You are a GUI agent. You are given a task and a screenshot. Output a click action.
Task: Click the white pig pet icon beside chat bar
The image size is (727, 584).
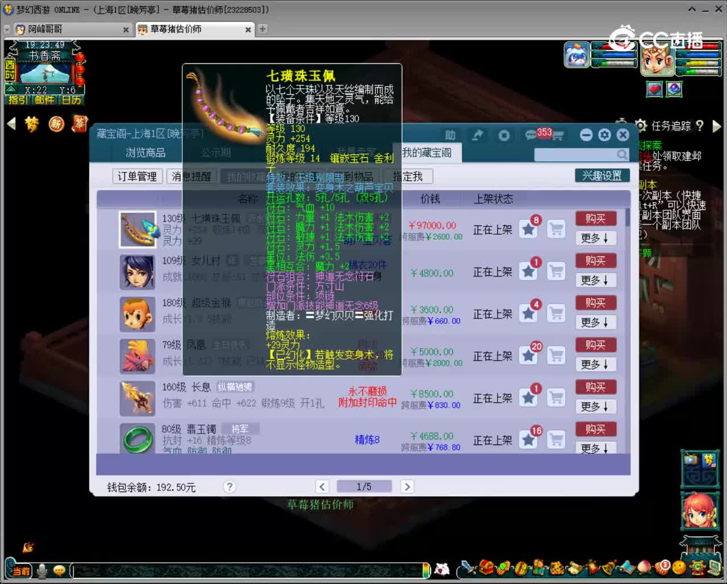442,569
